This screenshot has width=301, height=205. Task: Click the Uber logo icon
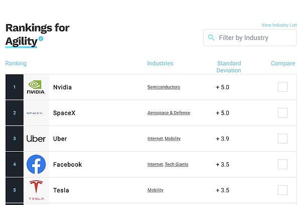[36, 139]
